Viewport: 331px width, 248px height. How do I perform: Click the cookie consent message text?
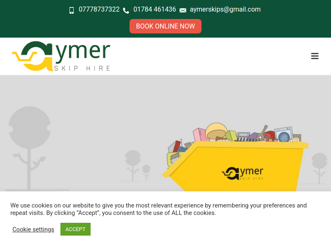click(158, 209)
